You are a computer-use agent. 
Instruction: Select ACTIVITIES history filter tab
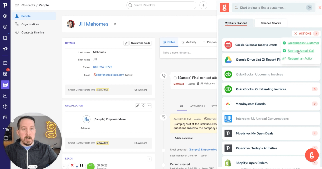pyautogui.click(x=198, y=106)
